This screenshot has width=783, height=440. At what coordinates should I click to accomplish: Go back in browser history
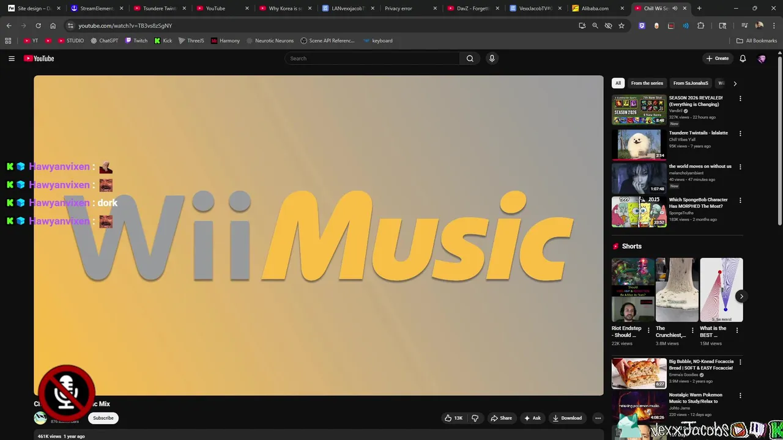point(9,26)
